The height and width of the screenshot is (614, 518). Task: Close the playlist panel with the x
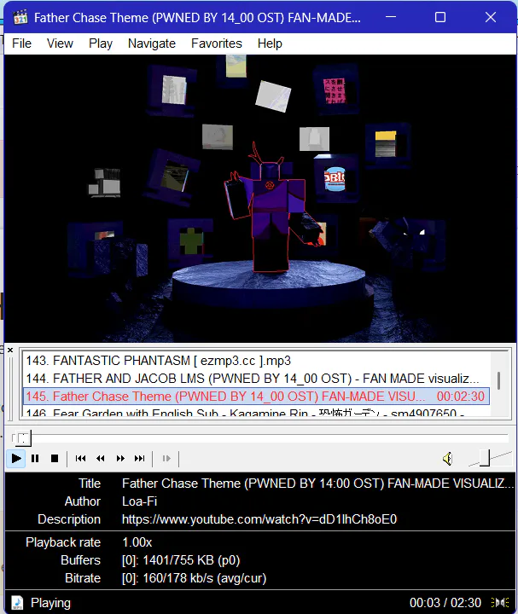click(x=10, y=350)
